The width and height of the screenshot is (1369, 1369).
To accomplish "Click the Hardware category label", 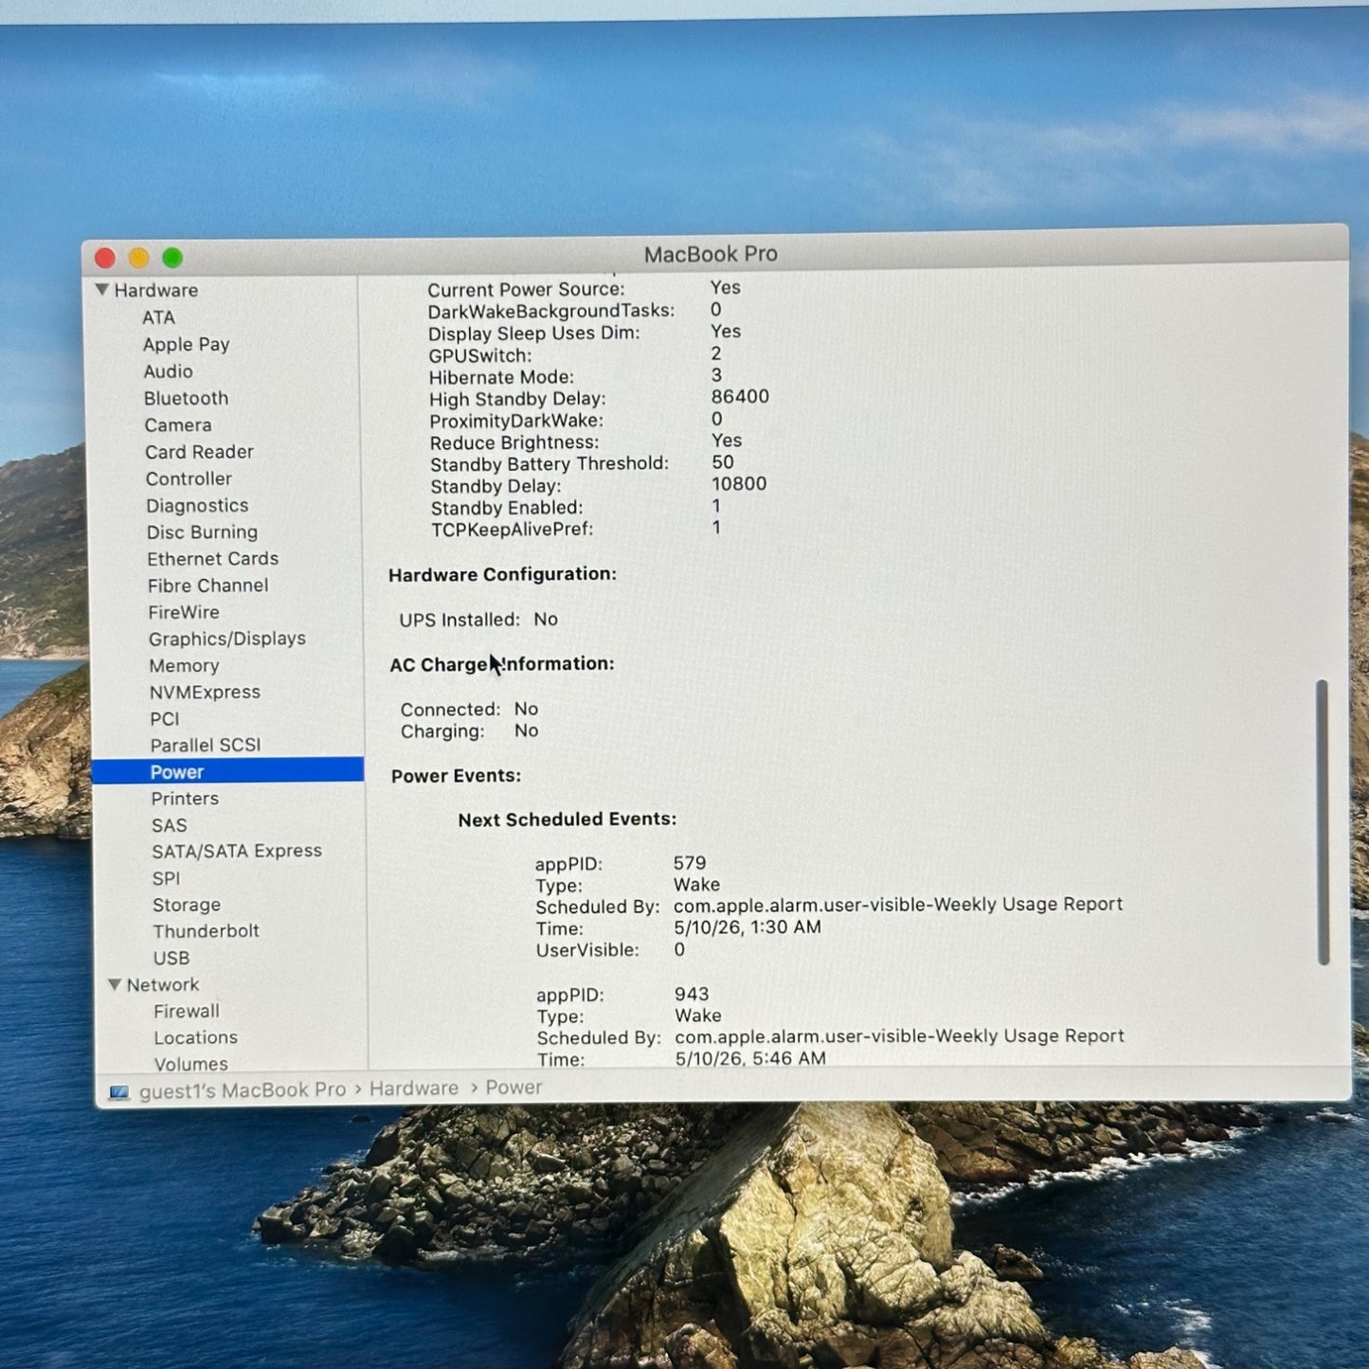I will pos(156,290).
